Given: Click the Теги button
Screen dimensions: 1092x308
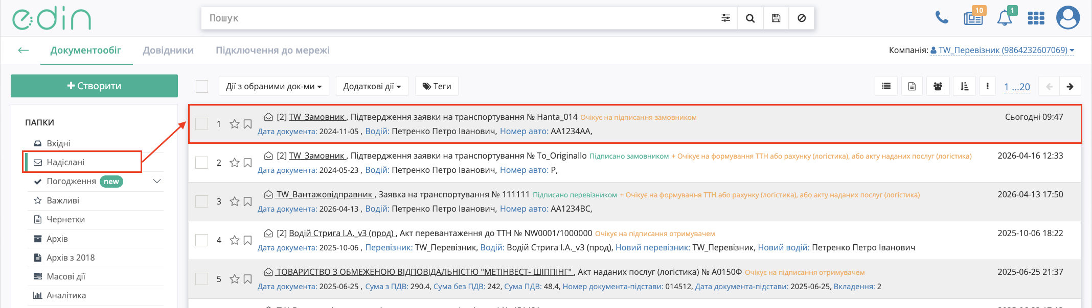Looking at the screenshot, I should click(437, 86).
